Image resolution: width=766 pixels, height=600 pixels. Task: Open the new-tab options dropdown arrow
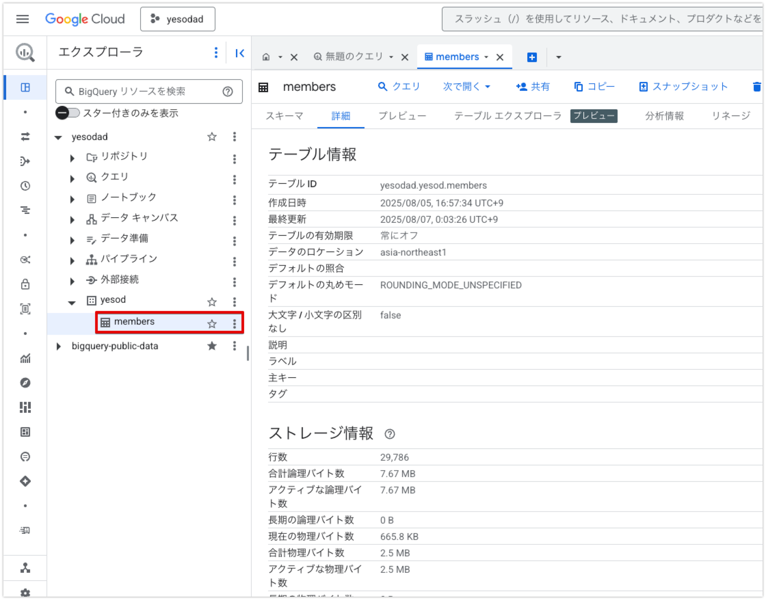pyautogui.click(x=558, y=57)
